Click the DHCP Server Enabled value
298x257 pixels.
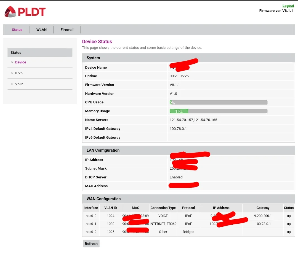[176, 177]
